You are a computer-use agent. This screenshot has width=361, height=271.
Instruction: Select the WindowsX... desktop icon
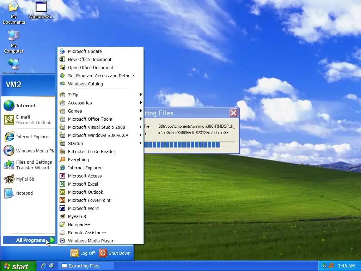click(41, 10)
